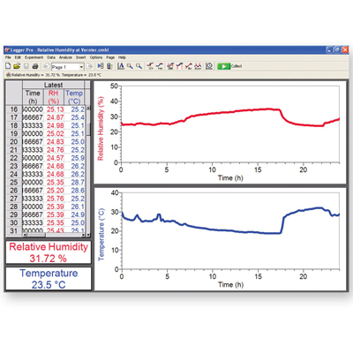Click the data table horizontal scrollbar
353x353 pixels.
coord(55,235)
